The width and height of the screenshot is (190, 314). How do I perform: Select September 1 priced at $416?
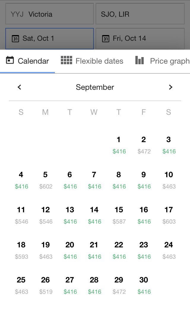tap(119, 145)
